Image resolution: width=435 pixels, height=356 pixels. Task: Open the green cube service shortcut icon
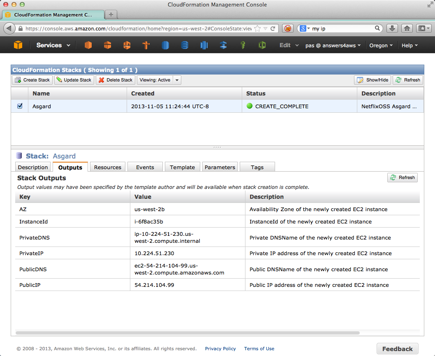coord(262,45)
